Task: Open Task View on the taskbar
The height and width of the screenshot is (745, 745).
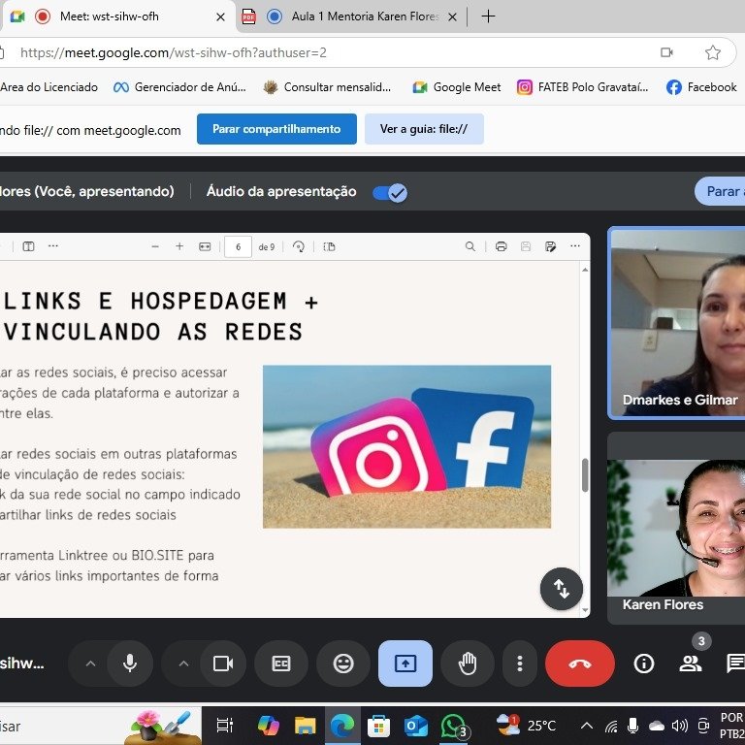Action: pyautogui.click(x=224, y=726)
